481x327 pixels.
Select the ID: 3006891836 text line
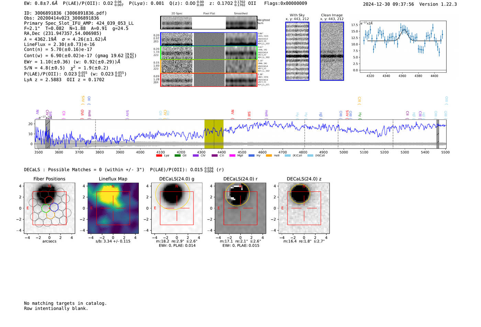[x=65, y=13]
